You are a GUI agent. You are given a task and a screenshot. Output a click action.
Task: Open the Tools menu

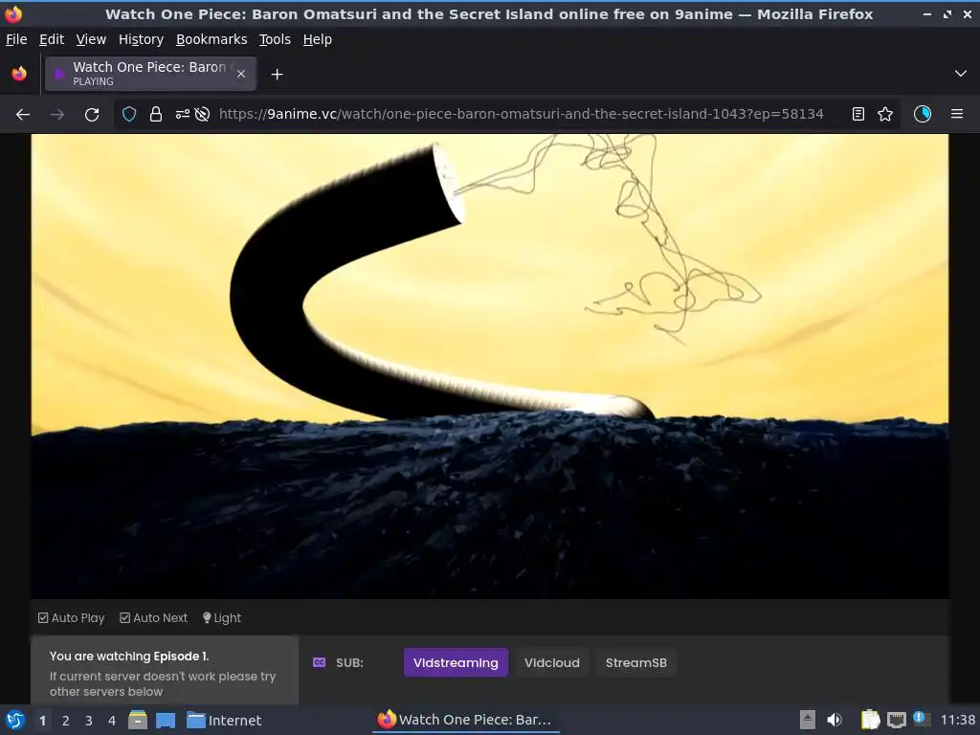275,39
